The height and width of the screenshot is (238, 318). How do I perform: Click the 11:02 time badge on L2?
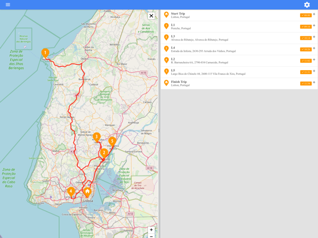coord(306,61)
